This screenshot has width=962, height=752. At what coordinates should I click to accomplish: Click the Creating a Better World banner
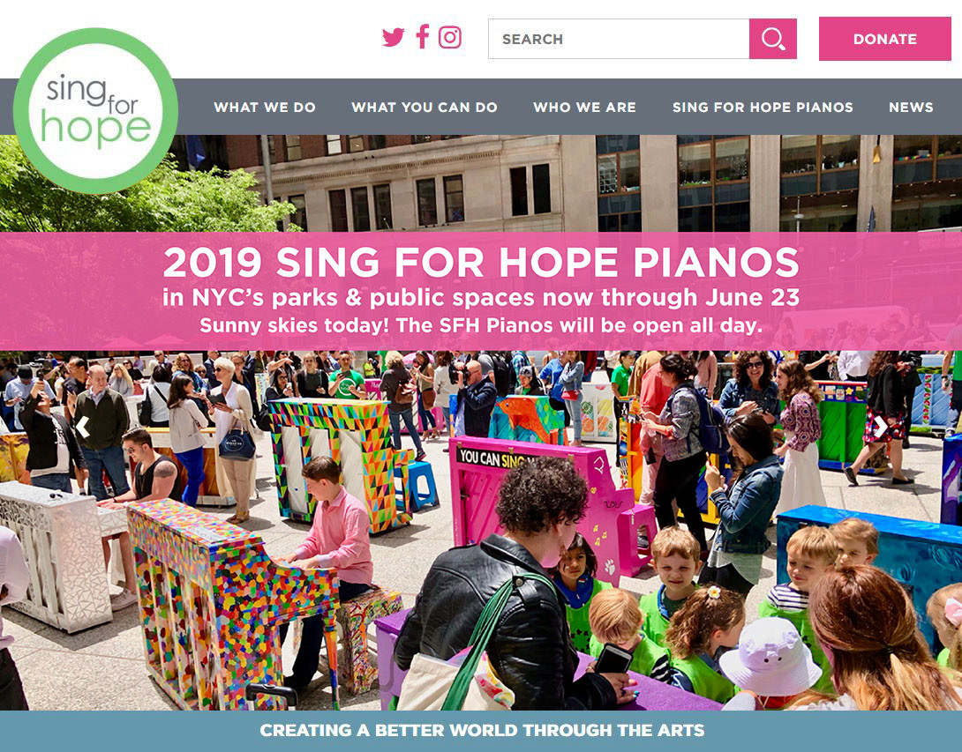(481, 731)
